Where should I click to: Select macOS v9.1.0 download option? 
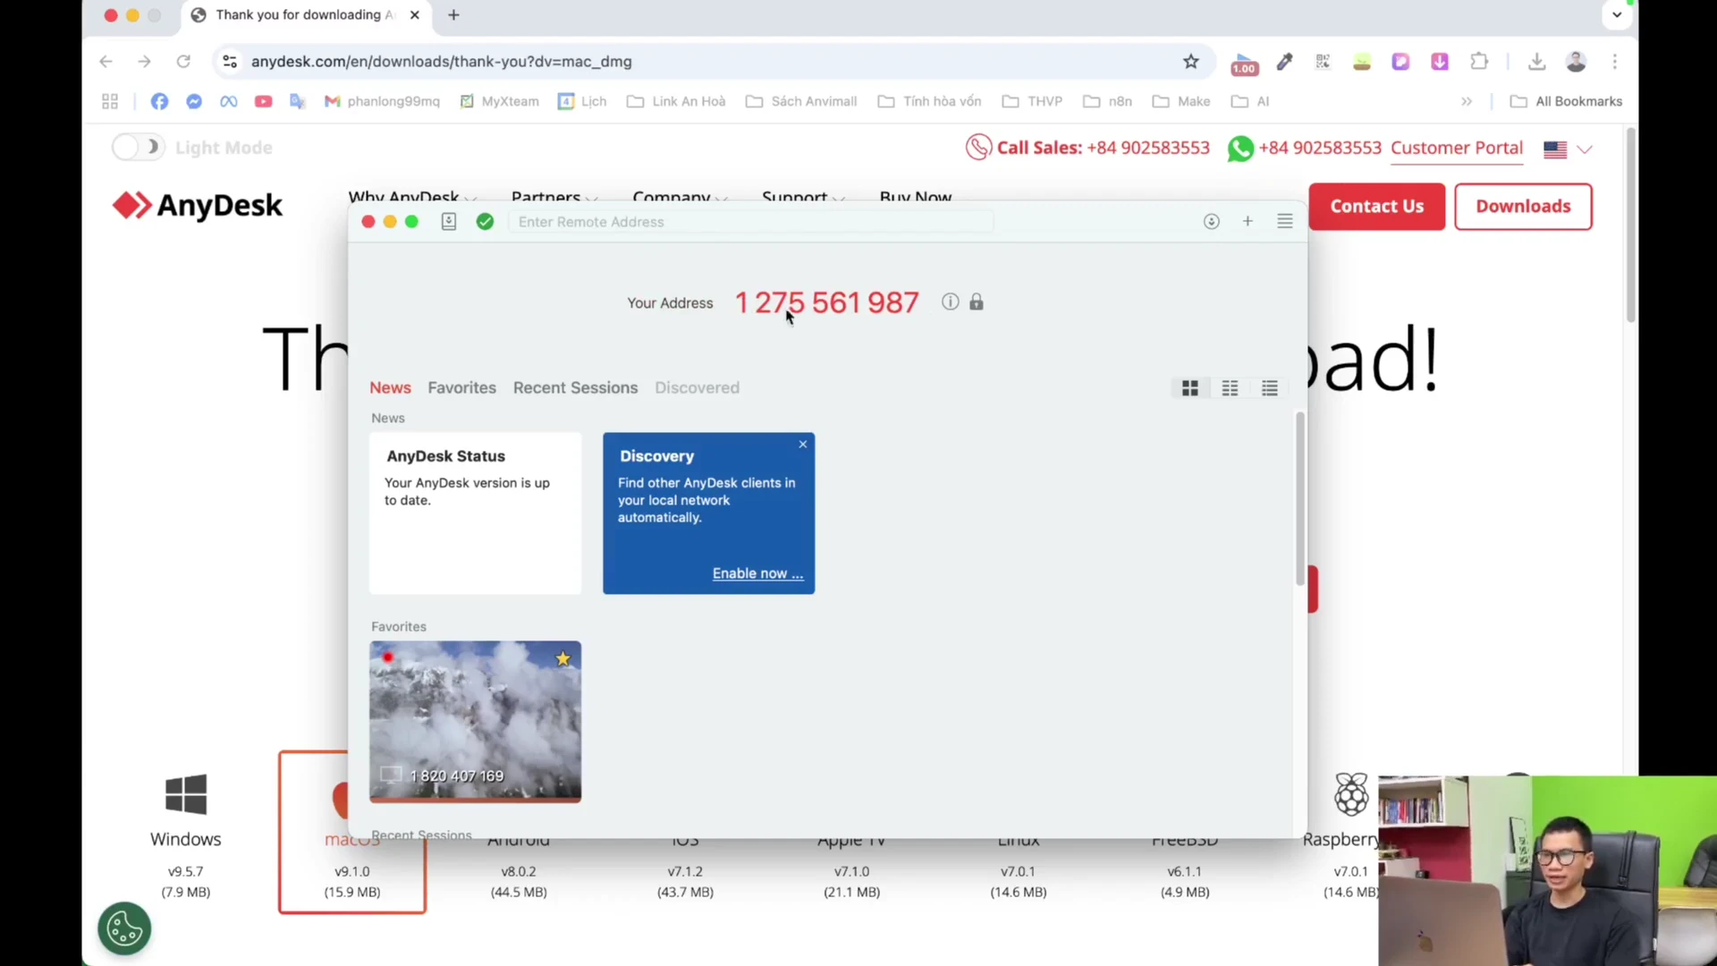tap(351, 832)
